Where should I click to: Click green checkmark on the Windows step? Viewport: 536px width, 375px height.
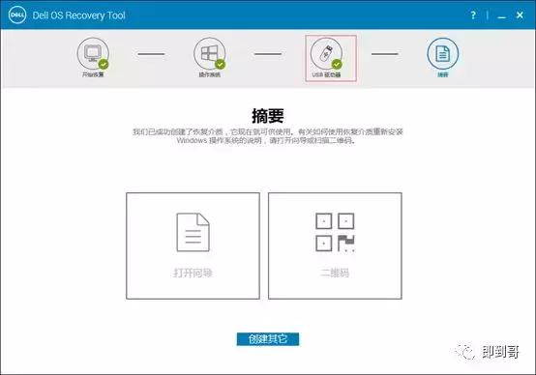point(221,64)
